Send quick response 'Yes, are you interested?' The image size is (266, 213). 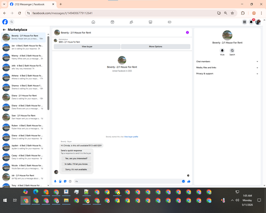76,158
